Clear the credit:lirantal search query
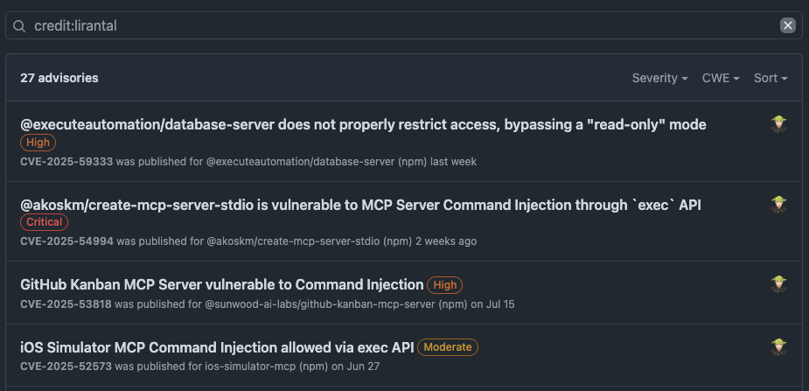 (x=788, y=25)
